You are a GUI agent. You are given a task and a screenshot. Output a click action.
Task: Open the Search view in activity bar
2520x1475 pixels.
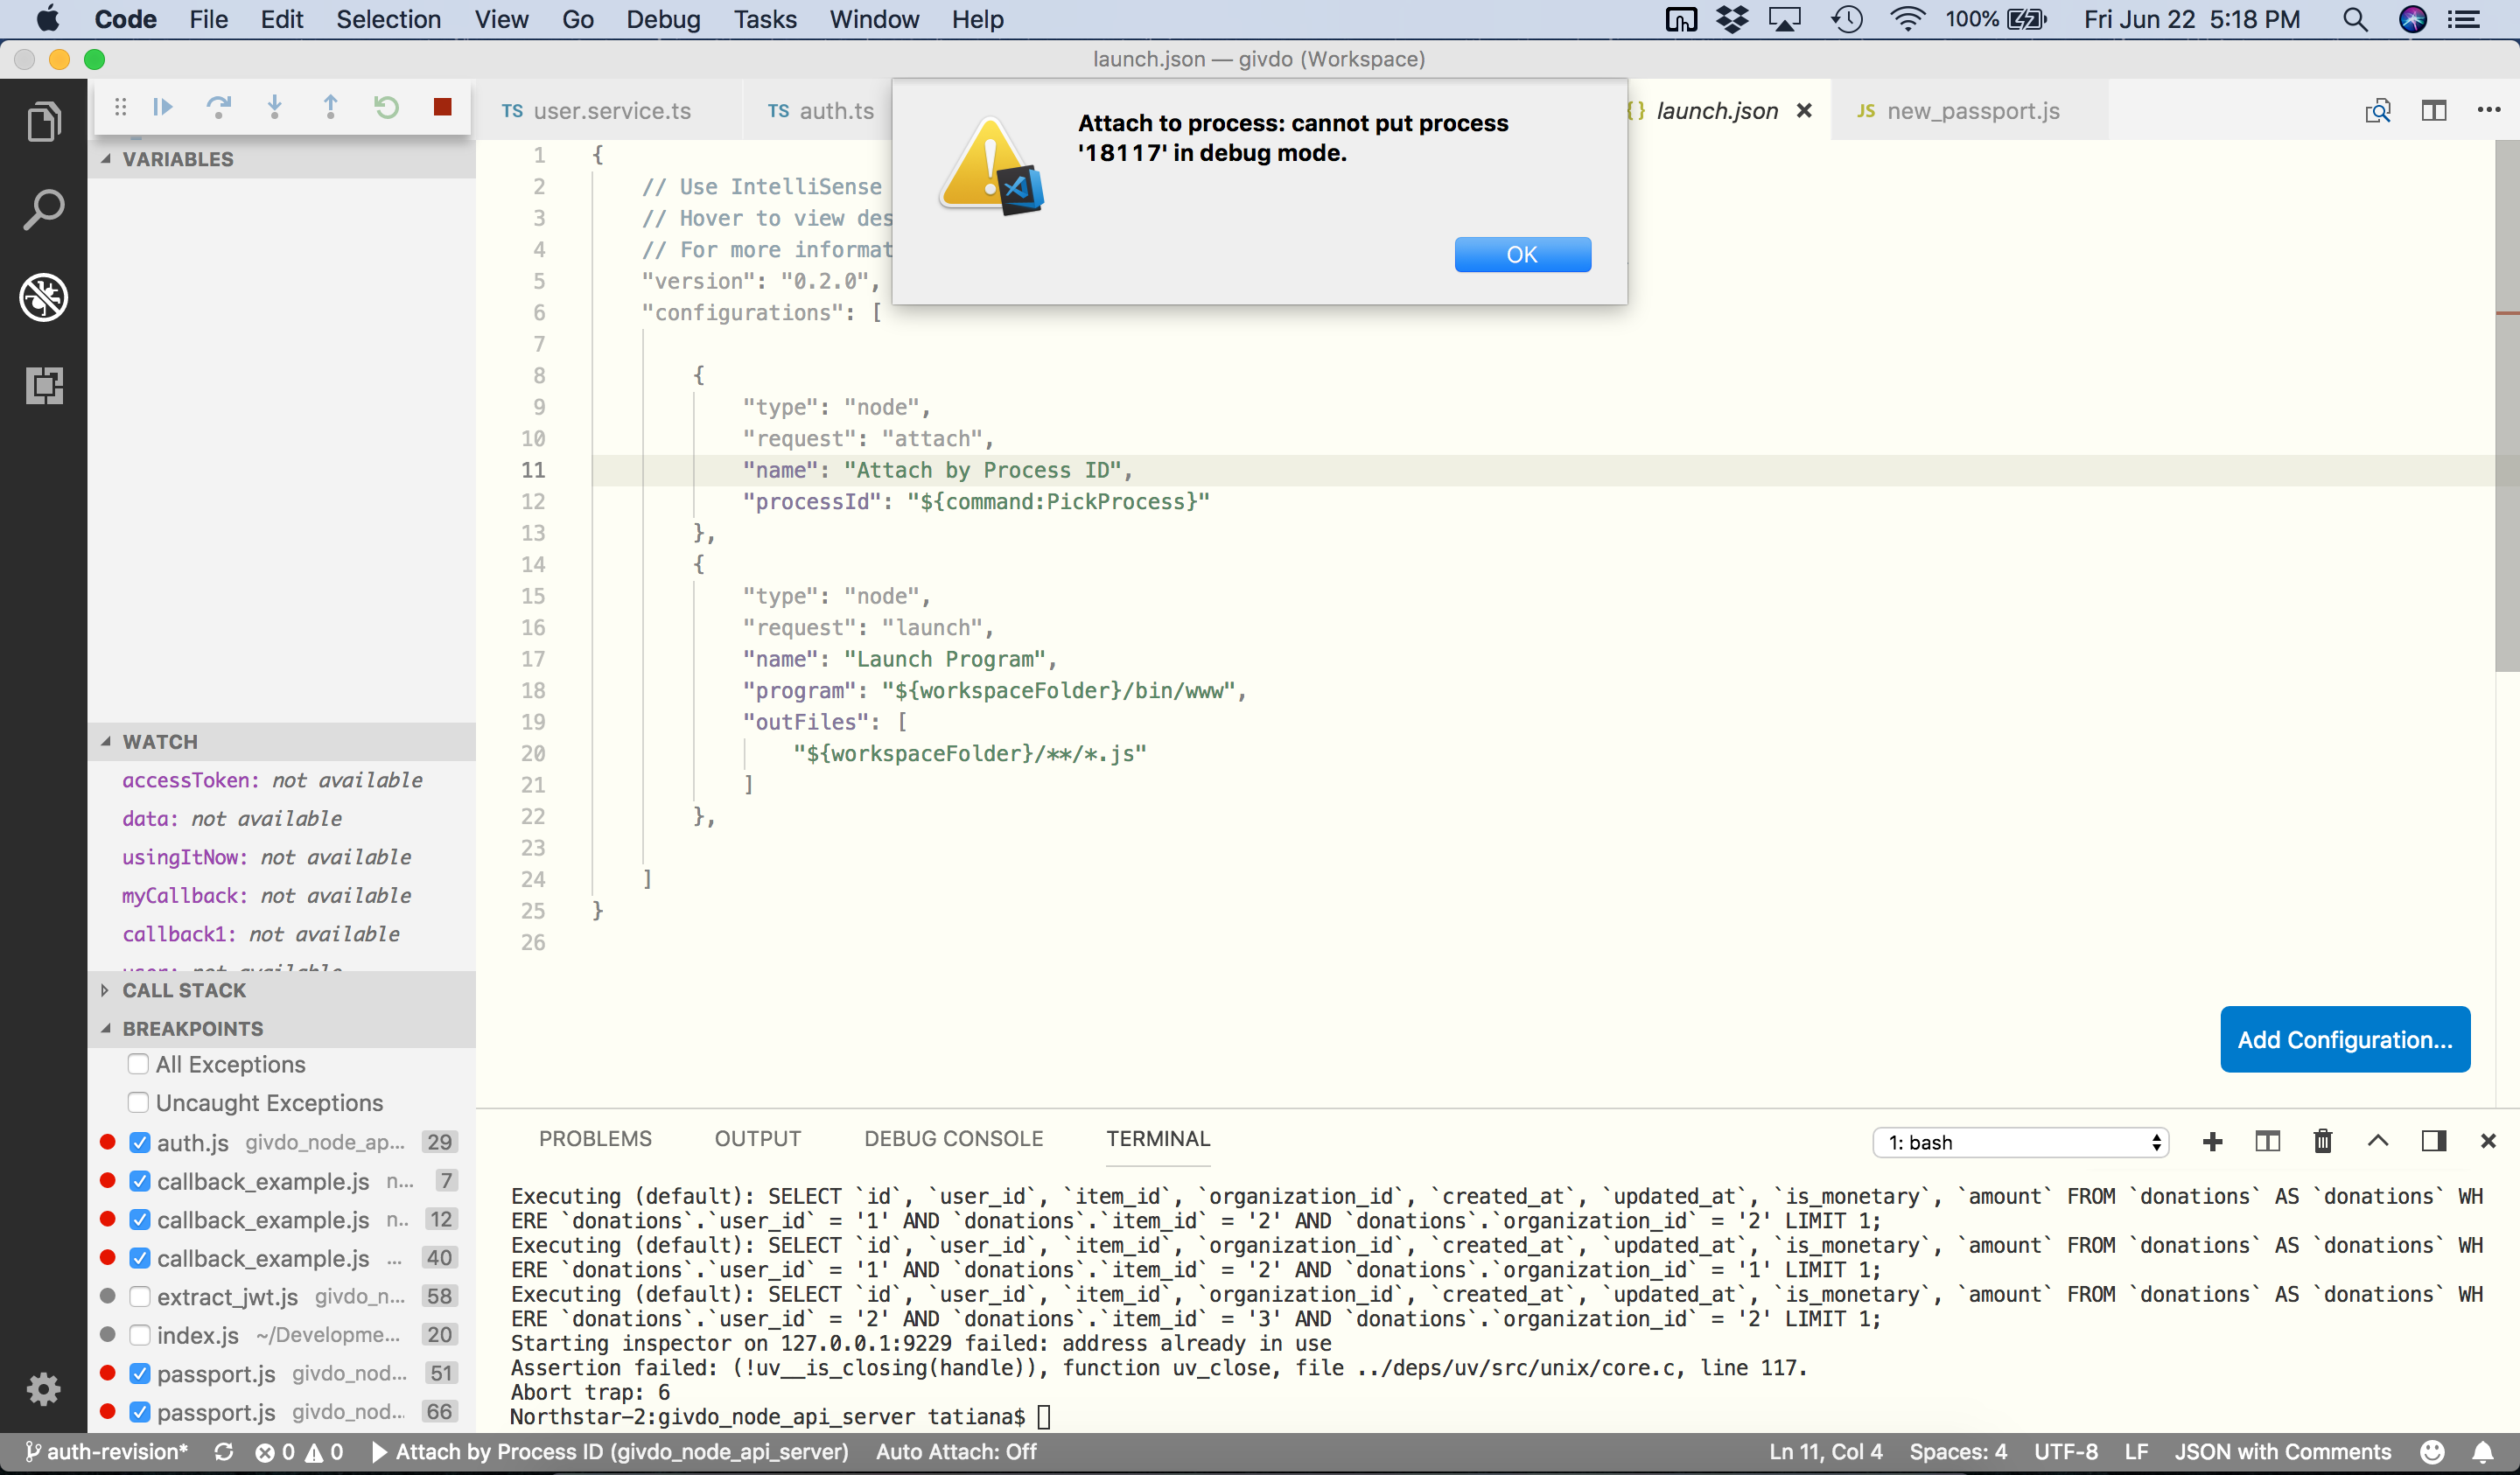pyautogui.click(x=43, y=210)
